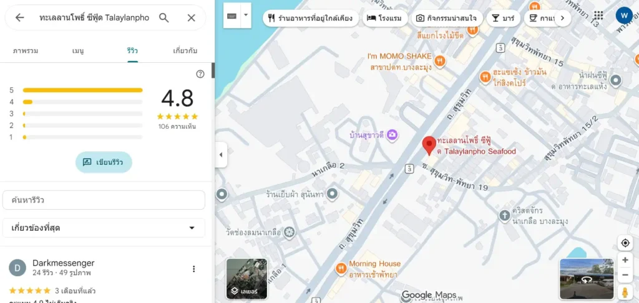This screenshot has height=303, width=639.
Task: Click the สุขุมวิทพัทยา 15 road label
Action: [537, 52]
